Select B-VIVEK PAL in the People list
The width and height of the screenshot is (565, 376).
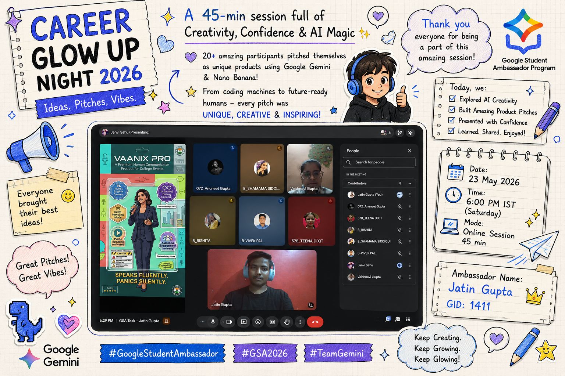[380, 253]
